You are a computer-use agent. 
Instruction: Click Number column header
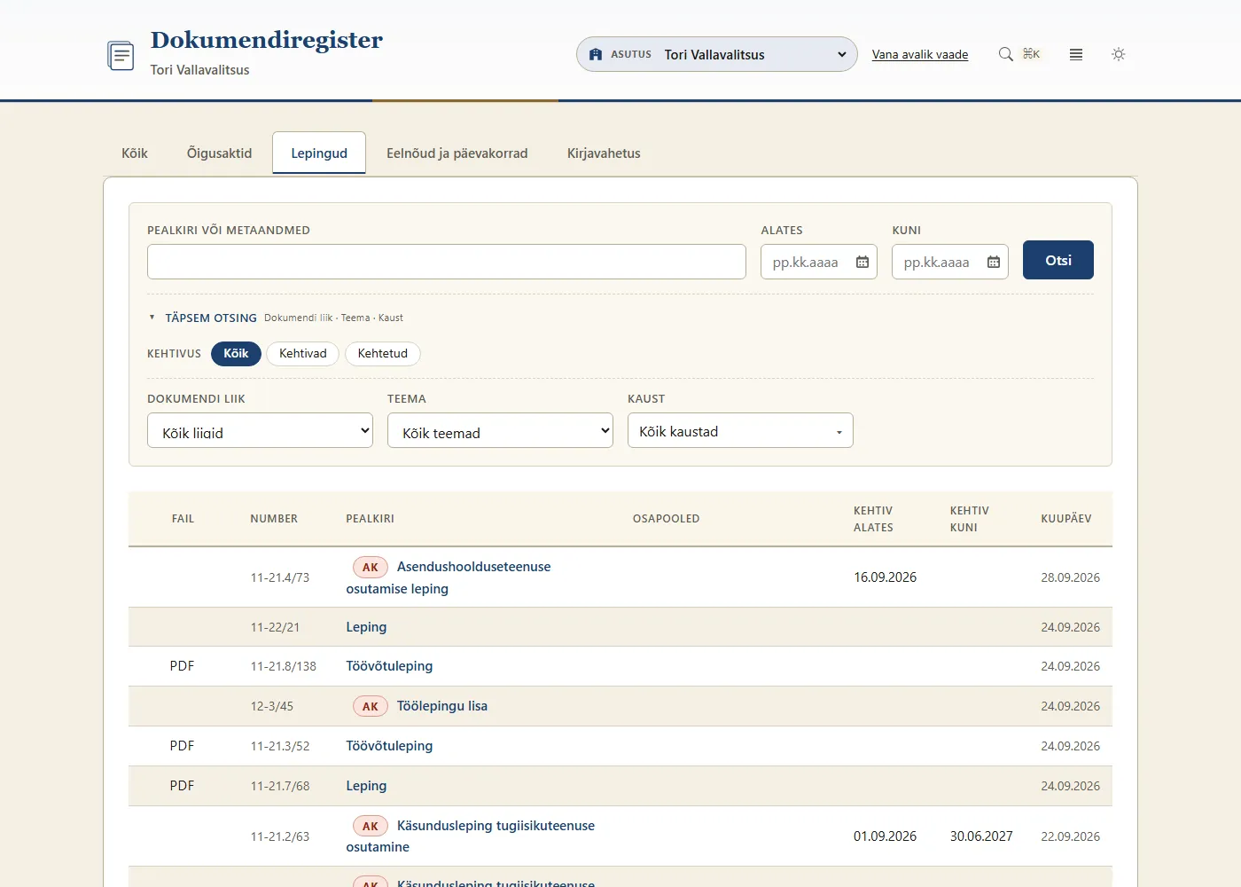click(274, 519)
